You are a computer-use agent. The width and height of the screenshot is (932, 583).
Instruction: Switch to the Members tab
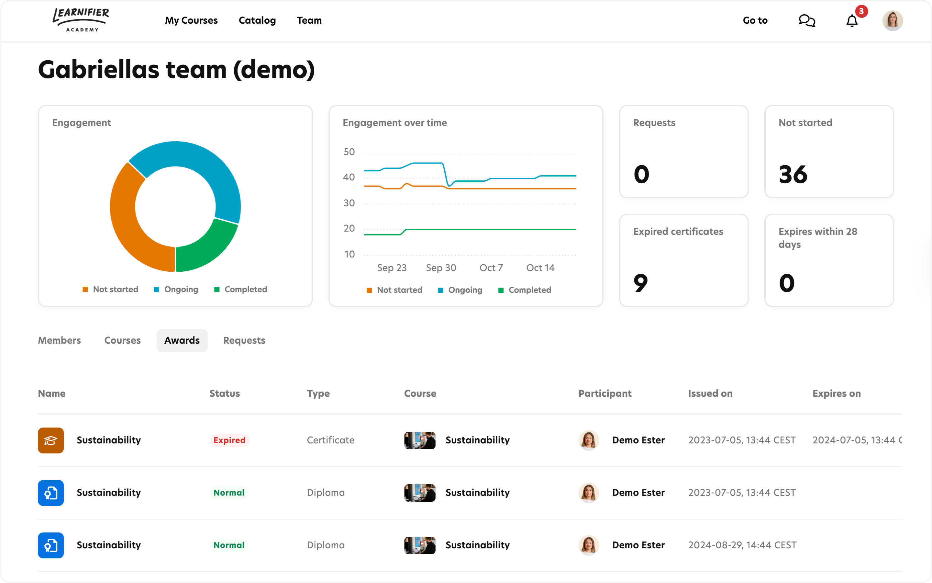click(59, 340)
